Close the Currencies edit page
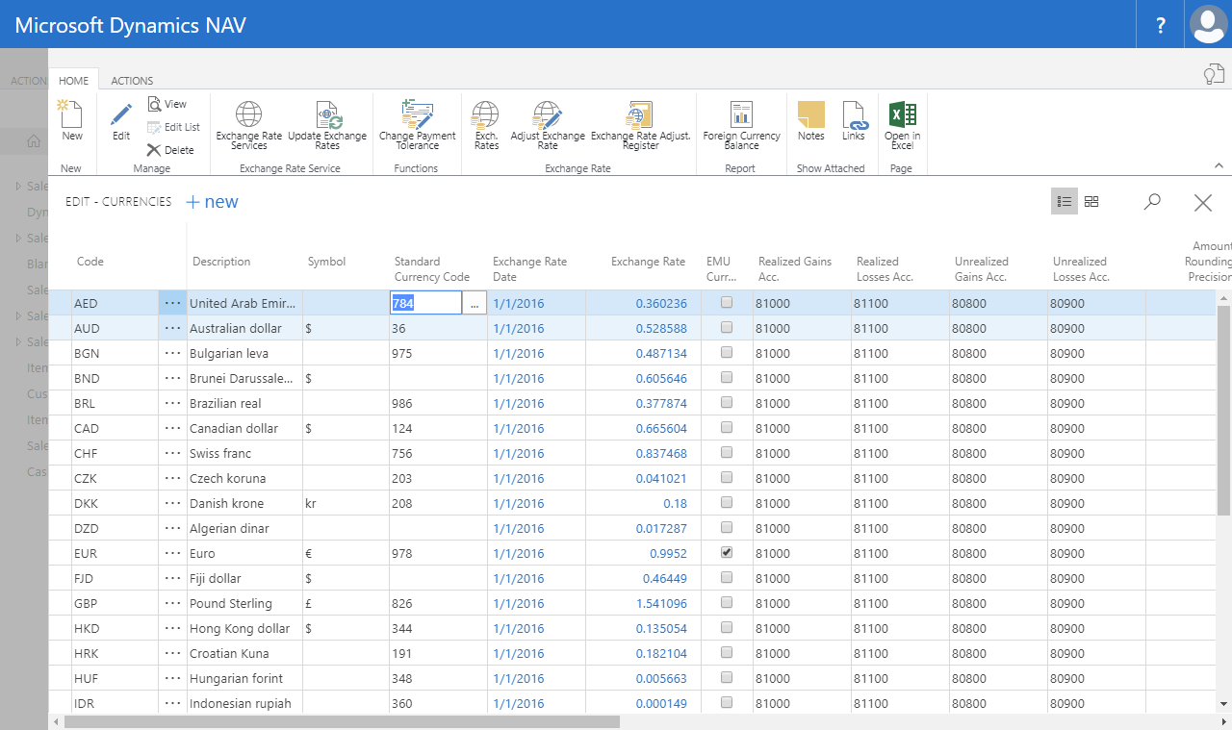 [1203, 202]
